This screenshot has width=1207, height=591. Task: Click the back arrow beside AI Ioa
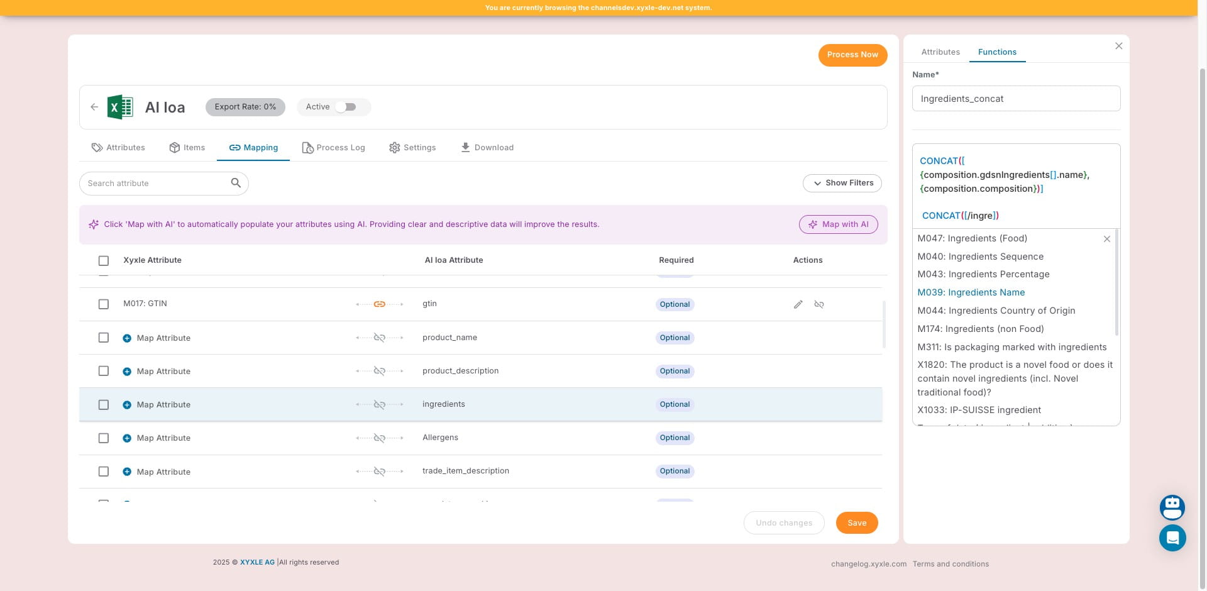coord(94,107)
